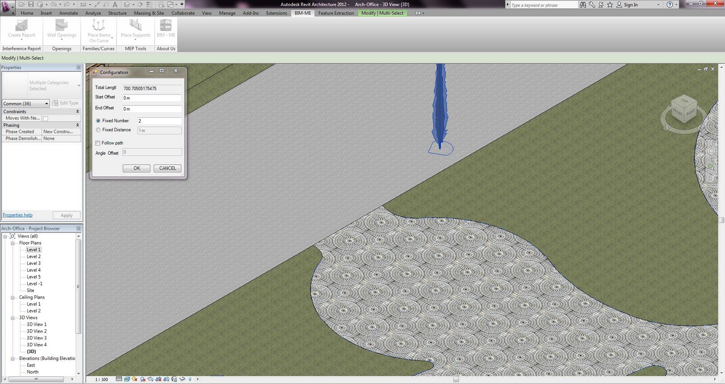Open the Annotate ribbon tab

(x=68, y=13)
